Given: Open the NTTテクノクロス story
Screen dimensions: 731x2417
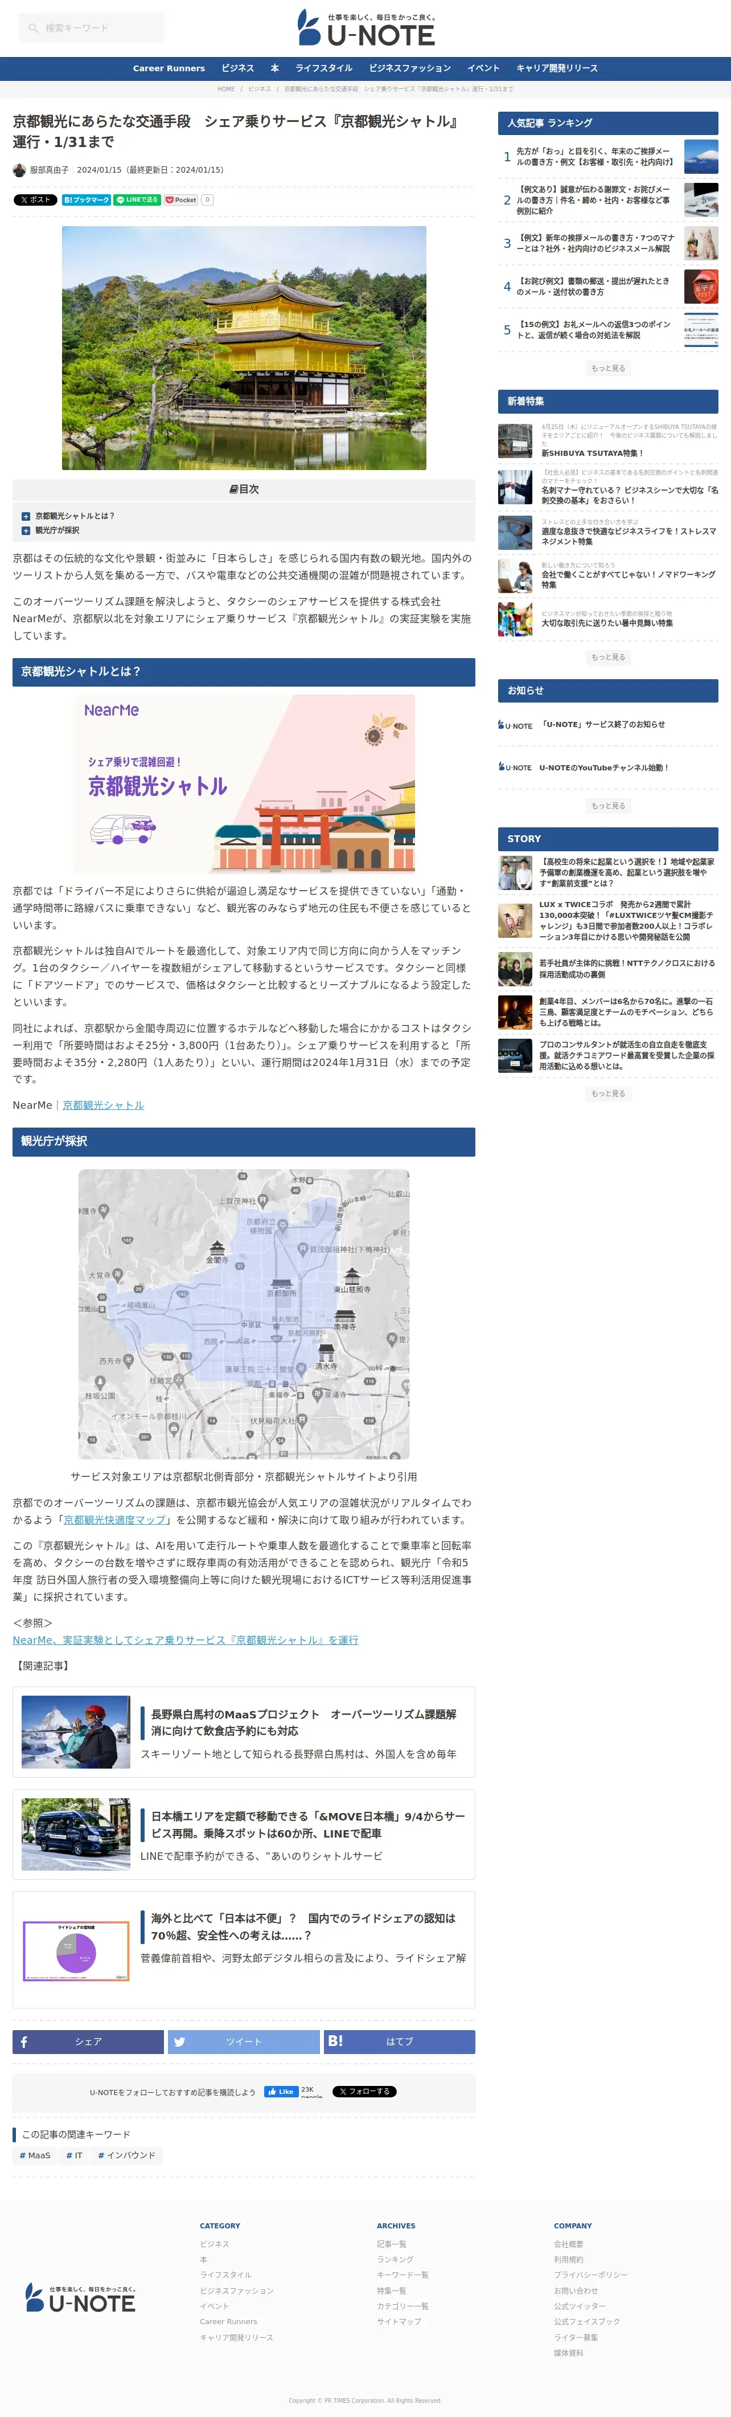Looking at the screenshot, I should (x=626, y=969).
